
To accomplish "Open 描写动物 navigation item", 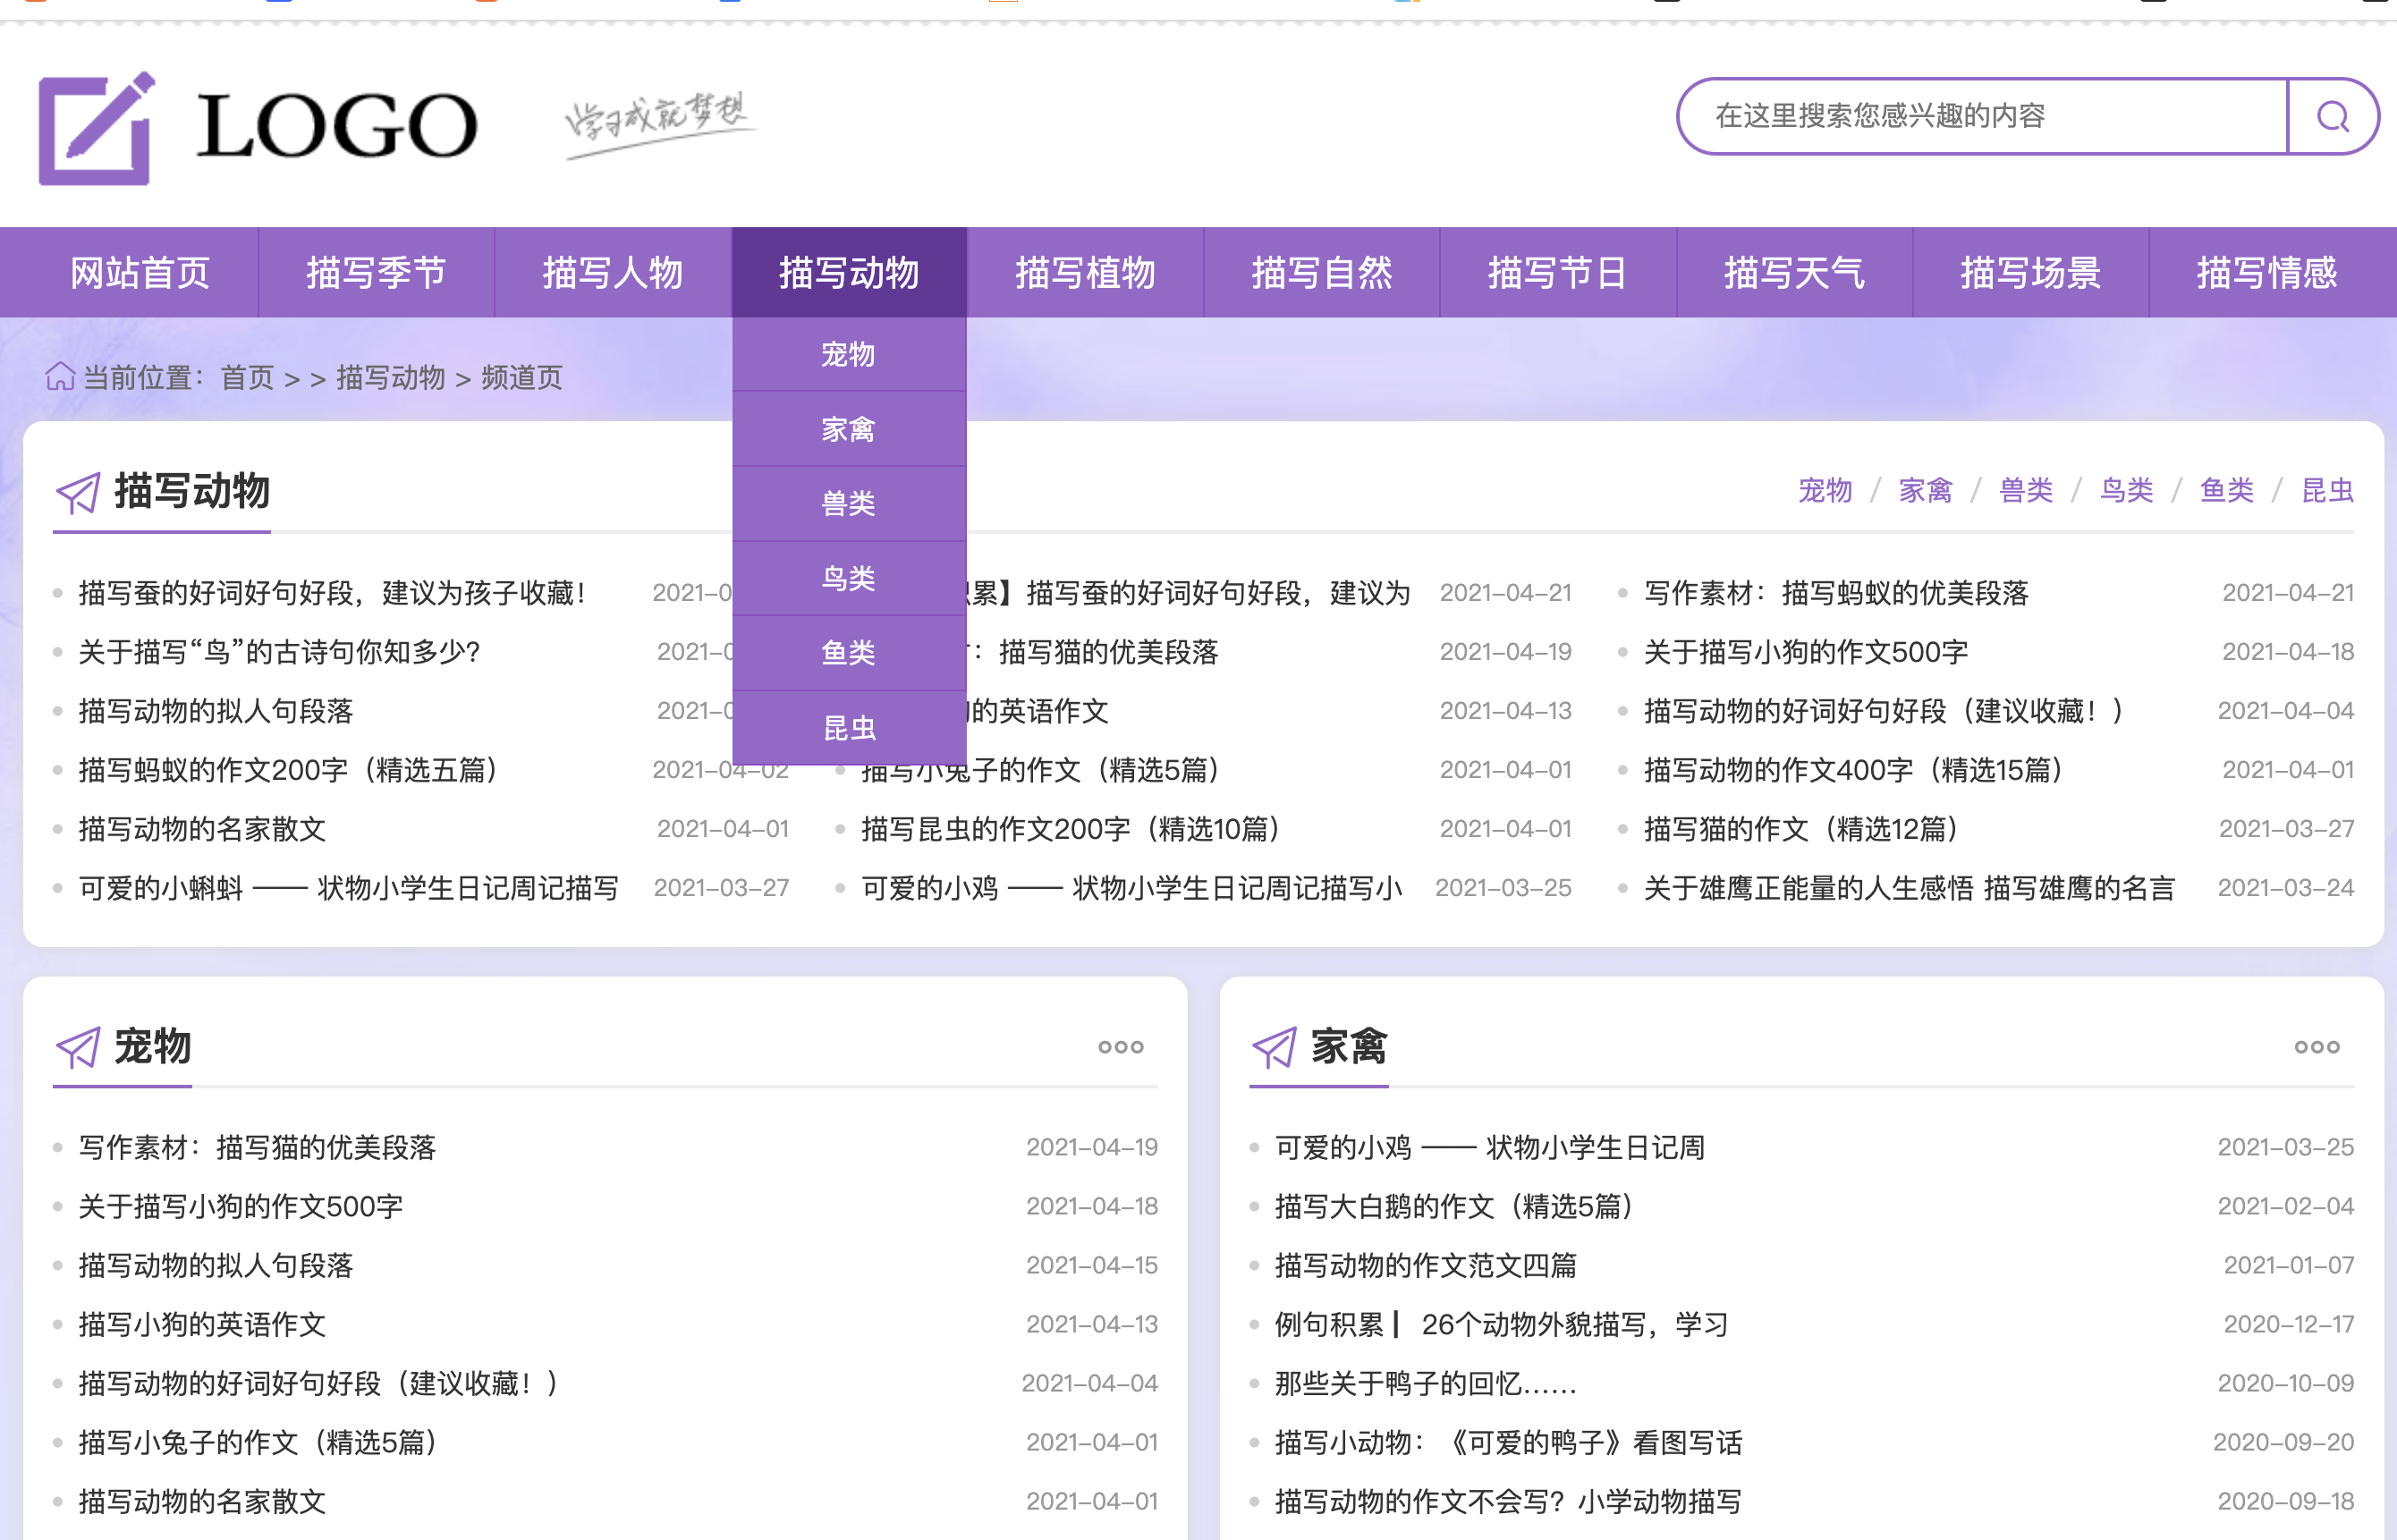I will (849, 273).
